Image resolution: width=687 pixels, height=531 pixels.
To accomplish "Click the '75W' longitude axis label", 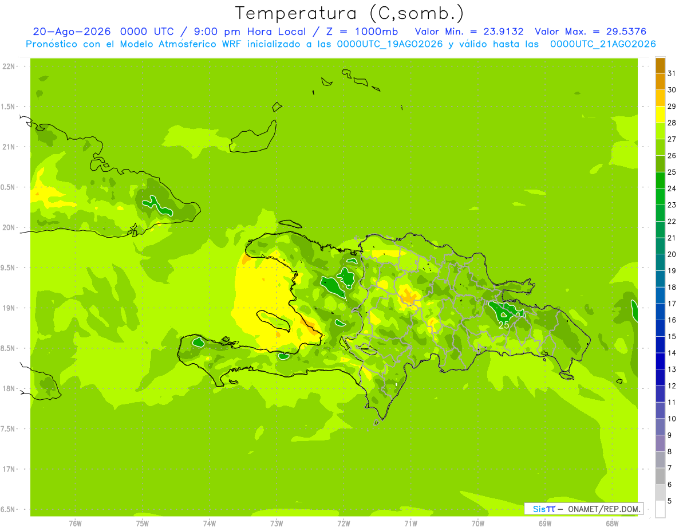I will (x=143, y=524).
